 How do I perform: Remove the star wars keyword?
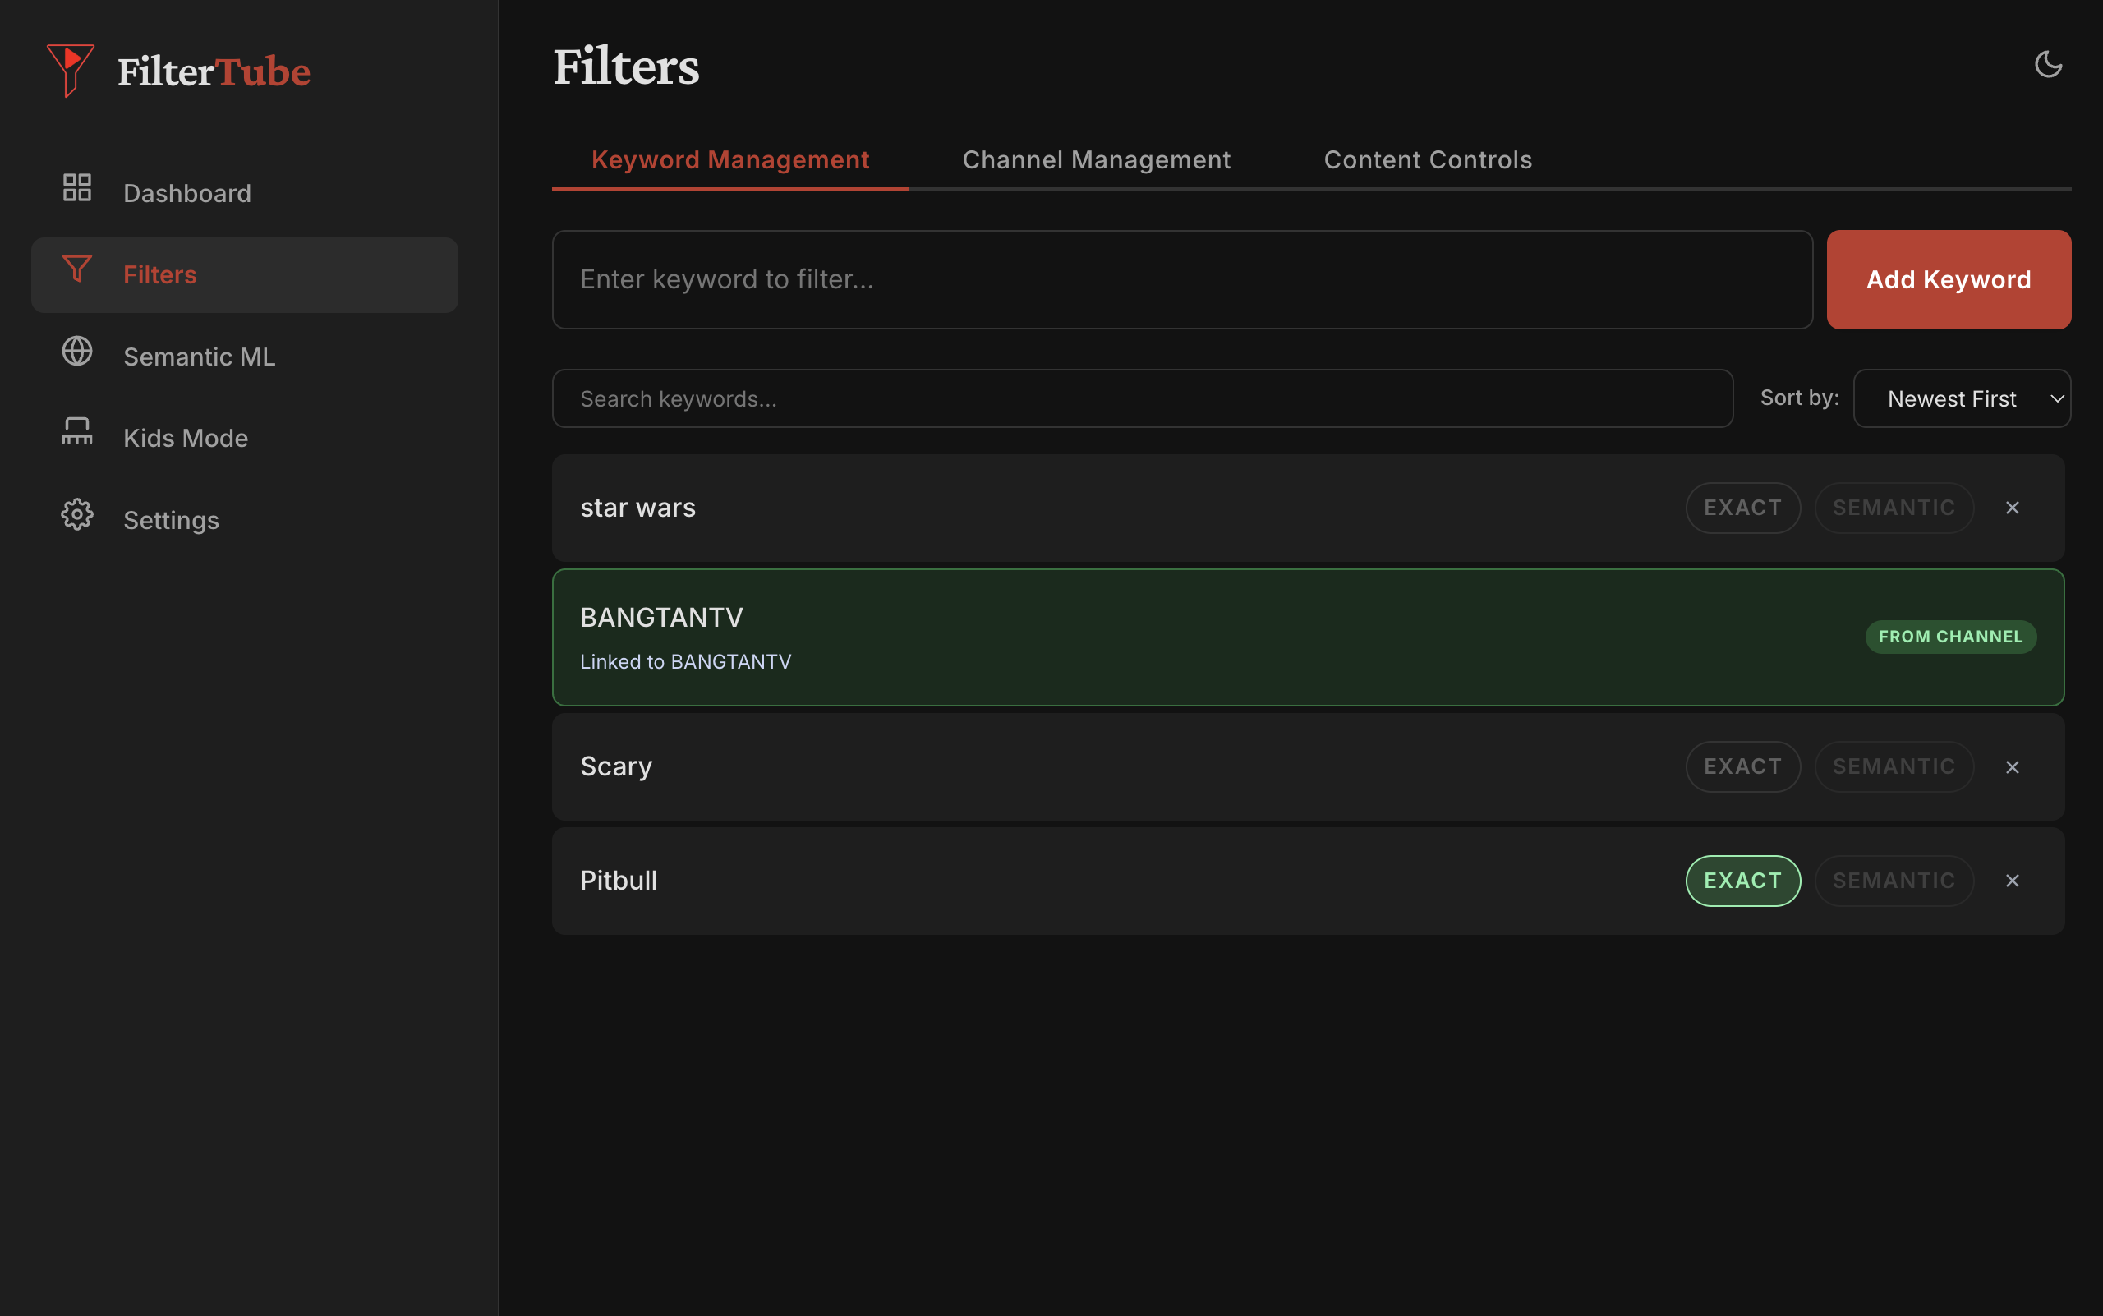pos(2012,508)
